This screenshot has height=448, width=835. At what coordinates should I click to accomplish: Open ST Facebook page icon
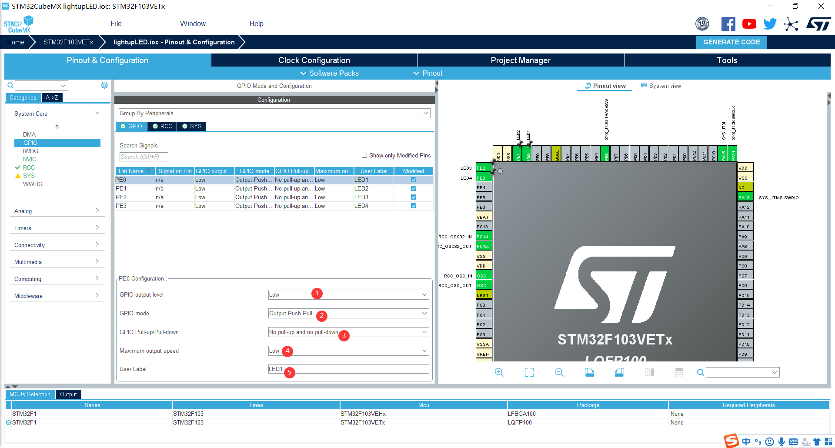(x=728, y=24)
